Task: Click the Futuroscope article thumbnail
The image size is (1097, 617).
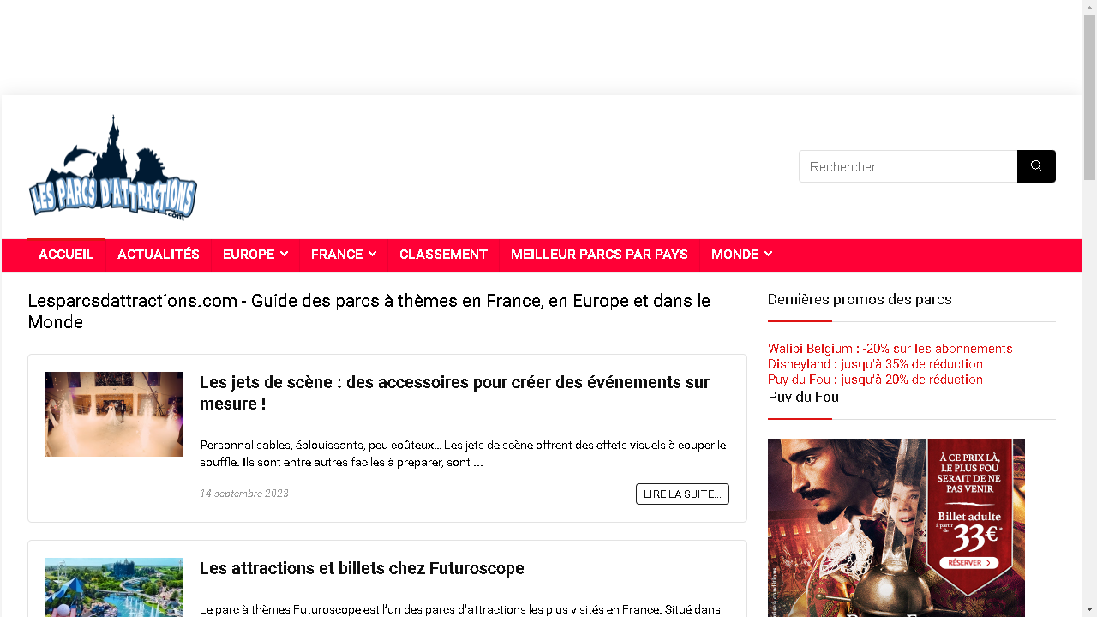Action: [114, 587]
